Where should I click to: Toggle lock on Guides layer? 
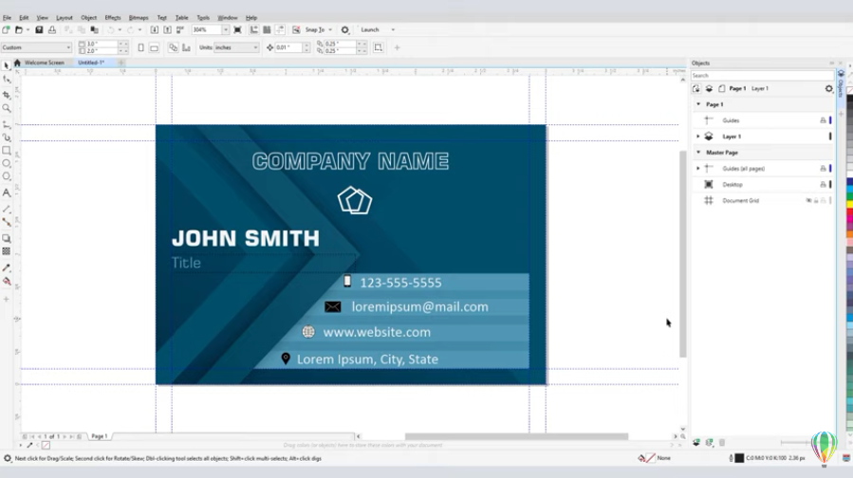[x=823, y=120]
